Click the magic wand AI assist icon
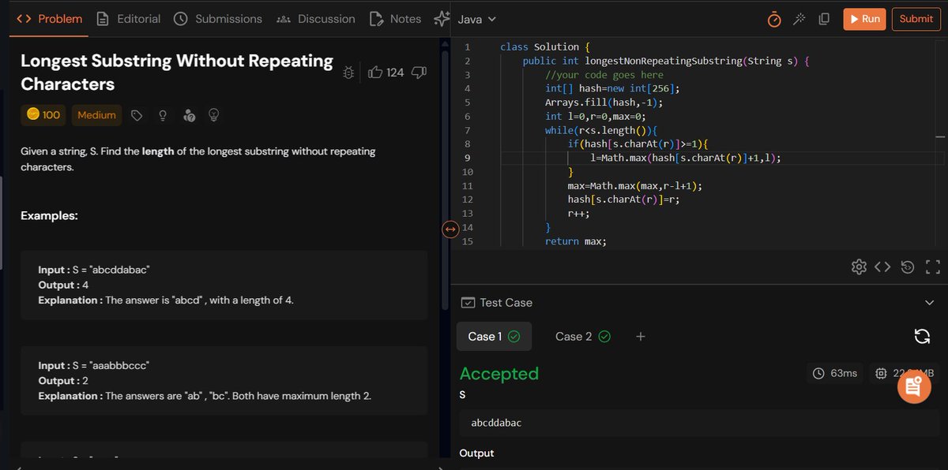This screenshot has width=948, height=470. coord(799,20)
